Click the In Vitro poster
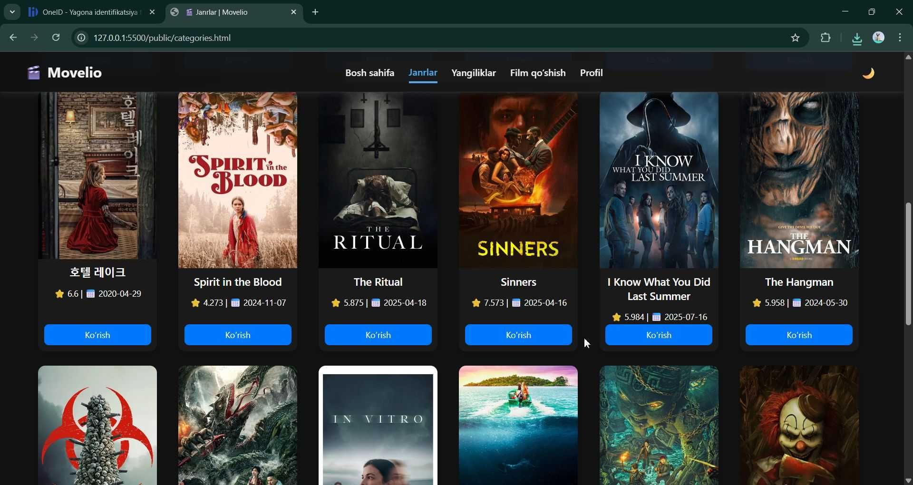Viewport: 913px width, 485px height. (378, 426)
